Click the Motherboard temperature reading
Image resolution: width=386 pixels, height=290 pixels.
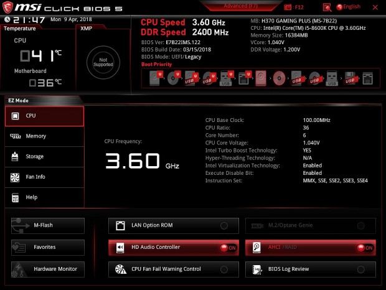point(45,83)
